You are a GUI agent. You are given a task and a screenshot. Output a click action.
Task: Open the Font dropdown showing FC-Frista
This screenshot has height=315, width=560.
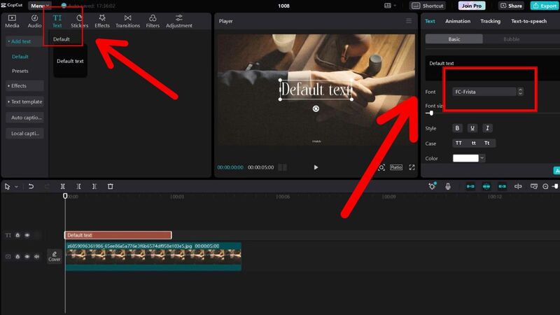click(x=489, y=92)
